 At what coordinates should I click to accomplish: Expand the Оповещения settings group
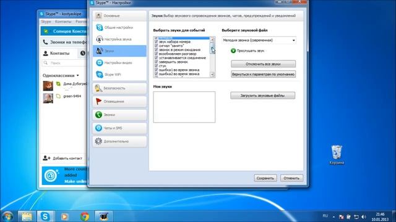[119, 101]
